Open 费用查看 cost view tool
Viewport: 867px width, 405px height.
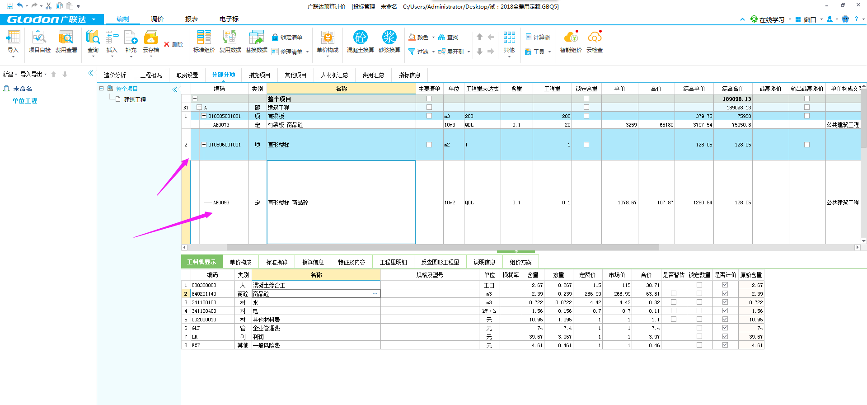tap(66, 42)
